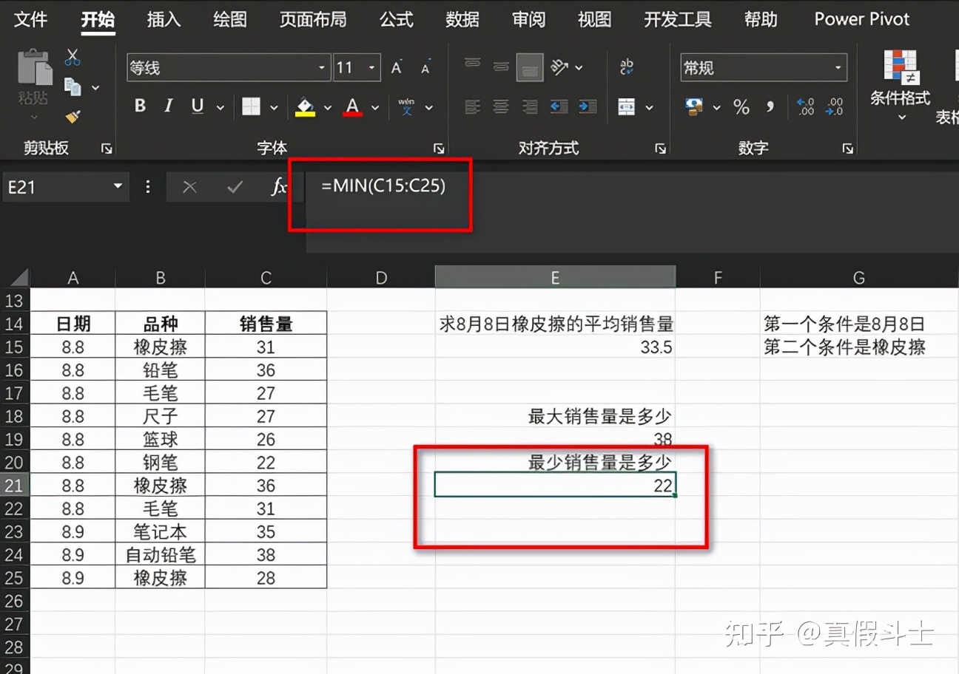Click the Comma Style icon
The image size is (959, 674).
[771, 107]
